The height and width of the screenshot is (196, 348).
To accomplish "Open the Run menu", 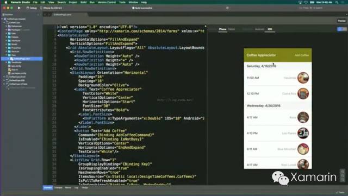I will click(x=92, y=2).
